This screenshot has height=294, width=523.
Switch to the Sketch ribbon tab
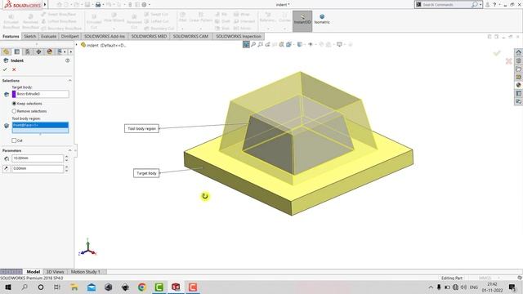tap(30, 36)
